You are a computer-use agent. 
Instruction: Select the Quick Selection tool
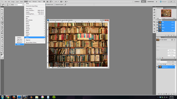(x=2, y=16)
